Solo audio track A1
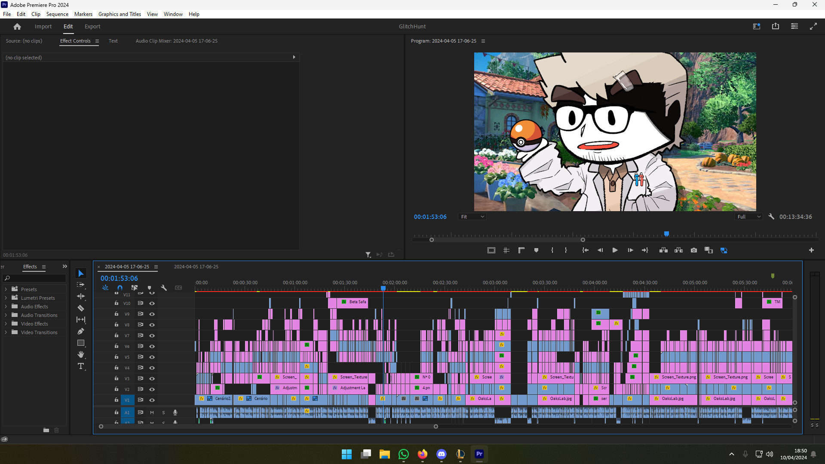825x464 pixels. pos(163,412)
